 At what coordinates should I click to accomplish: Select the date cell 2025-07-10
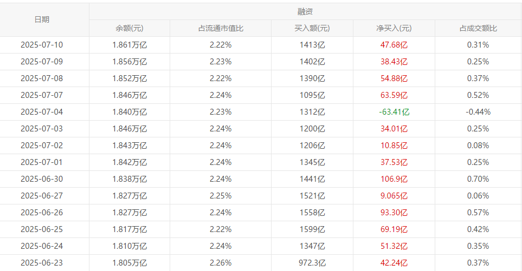42,45
